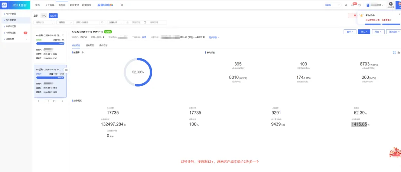The height and width of the screenshot is (172, 401).
Task: Click the highlighted 1415.85 amount
Action: click(359, 124)
